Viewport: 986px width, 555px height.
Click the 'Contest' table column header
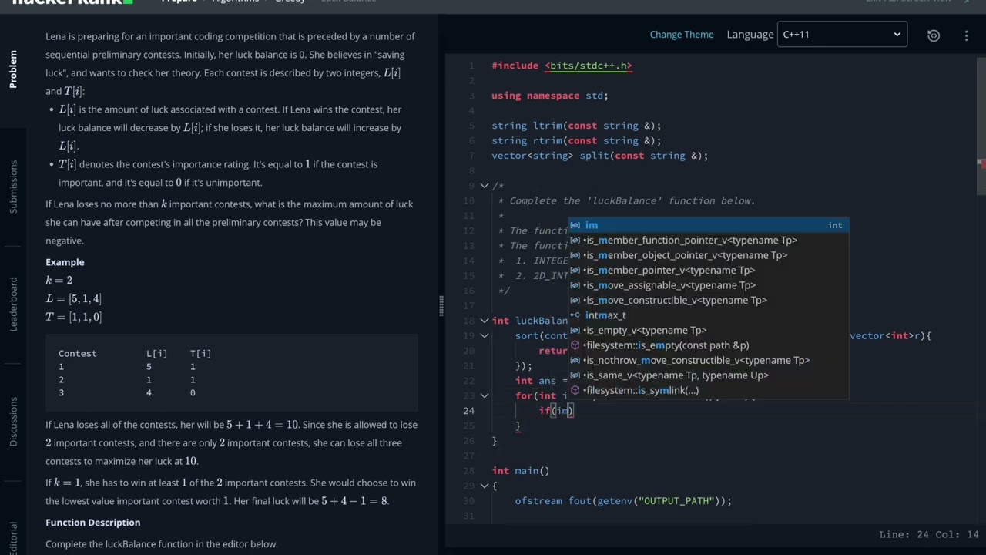coord(78,354)
